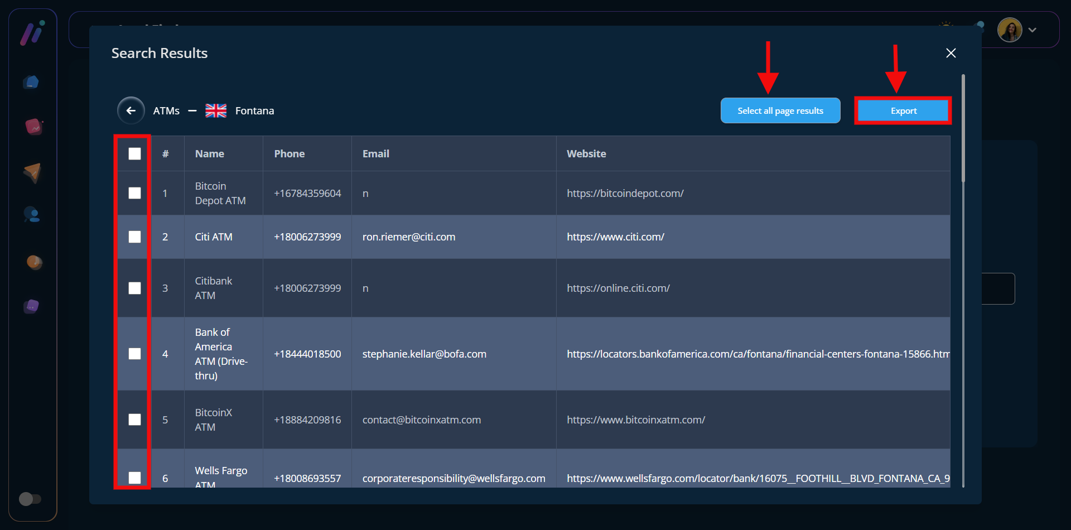1071x530 pixels.
Task: Click the user profile avatar
Action: pyautogui.click(x=1009, y=30)
